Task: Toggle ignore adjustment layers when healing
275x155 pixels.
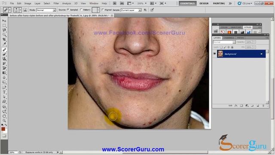Action: click(145, 10)
